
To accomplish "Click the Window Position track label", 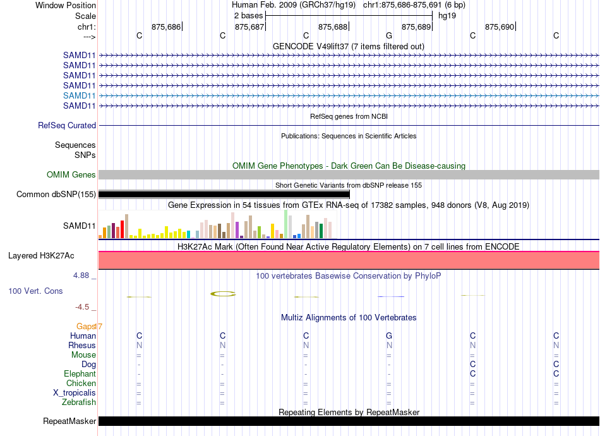I will click(x=66, y=5).
